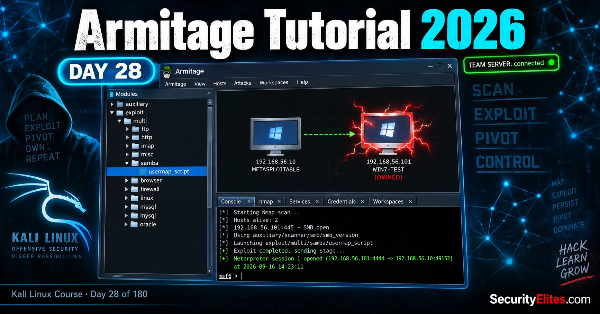The height and width of the screenshot is (314, 600).
Task: Click the DAY 28 badge
Action: click(106, 71)
